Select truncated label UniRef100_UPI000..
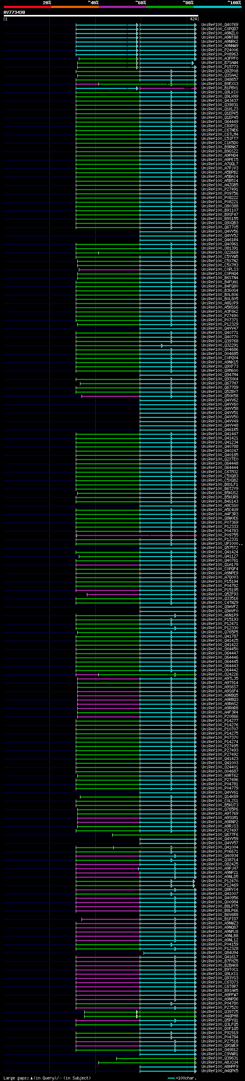 222,543
